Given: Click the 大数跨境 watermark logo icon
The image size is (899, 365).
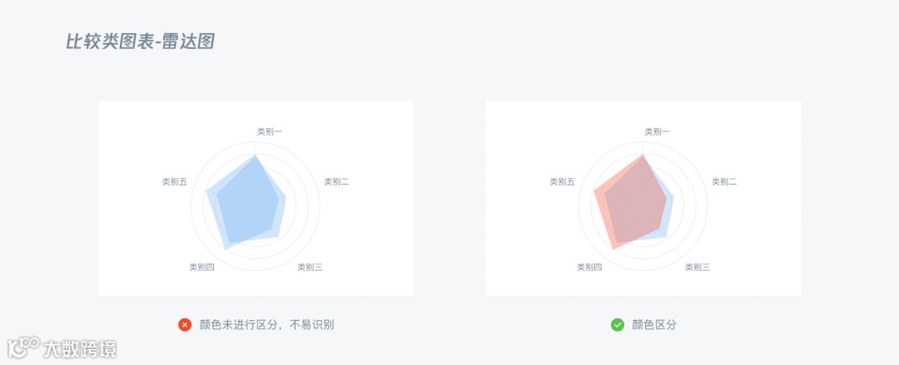Looking at the screenshot, I should [23, 348].
